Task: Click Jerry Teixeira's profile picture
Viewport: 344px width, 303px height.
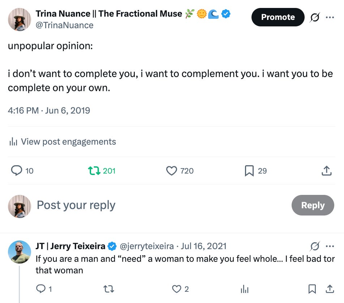Action: click(x=20, y=252)
